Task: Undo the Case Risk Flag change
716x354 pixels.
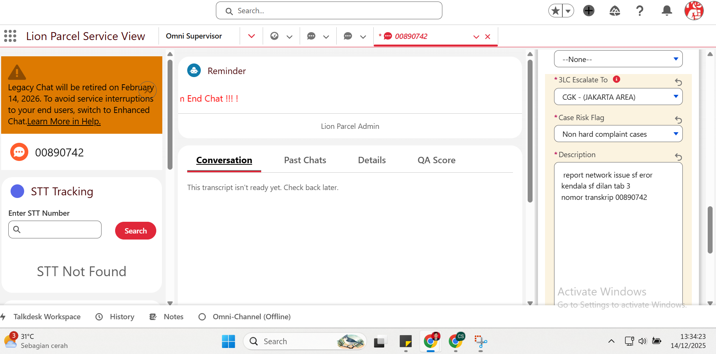Action: click(x=678, y=120)
